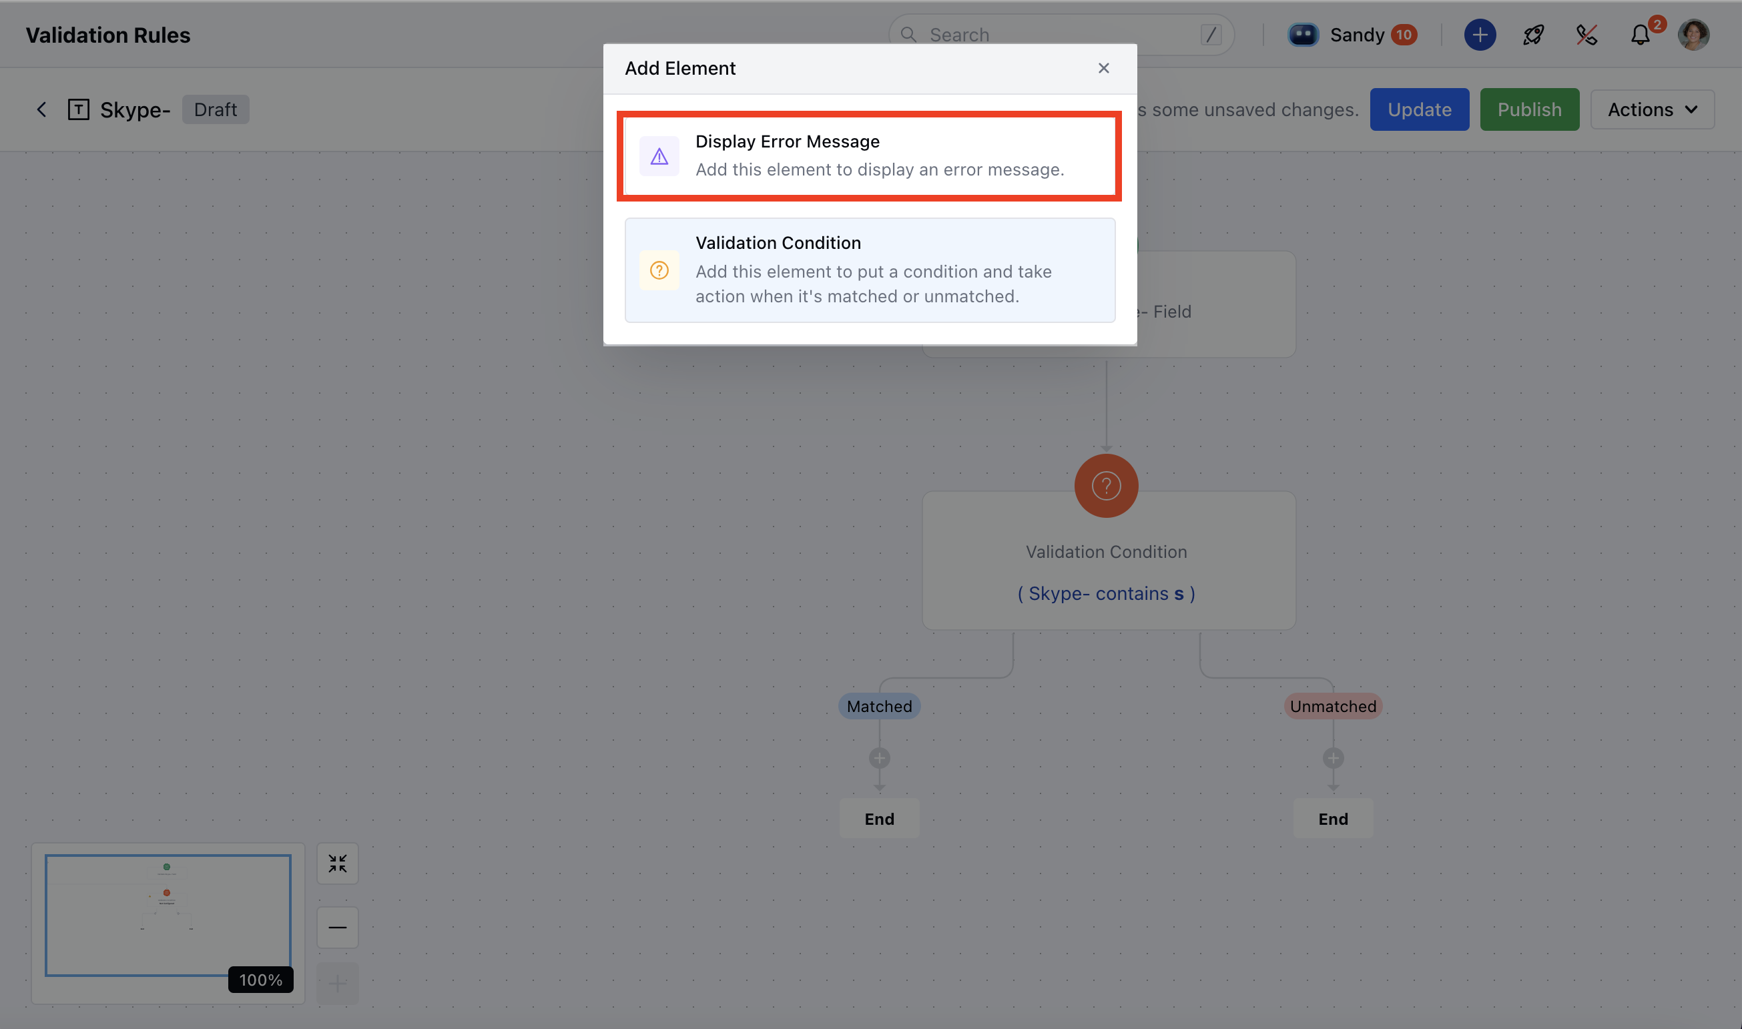Screen dimensions: 1742x1029
Task: Click the red Validation Condition node icon
Action: [1106, 485]
